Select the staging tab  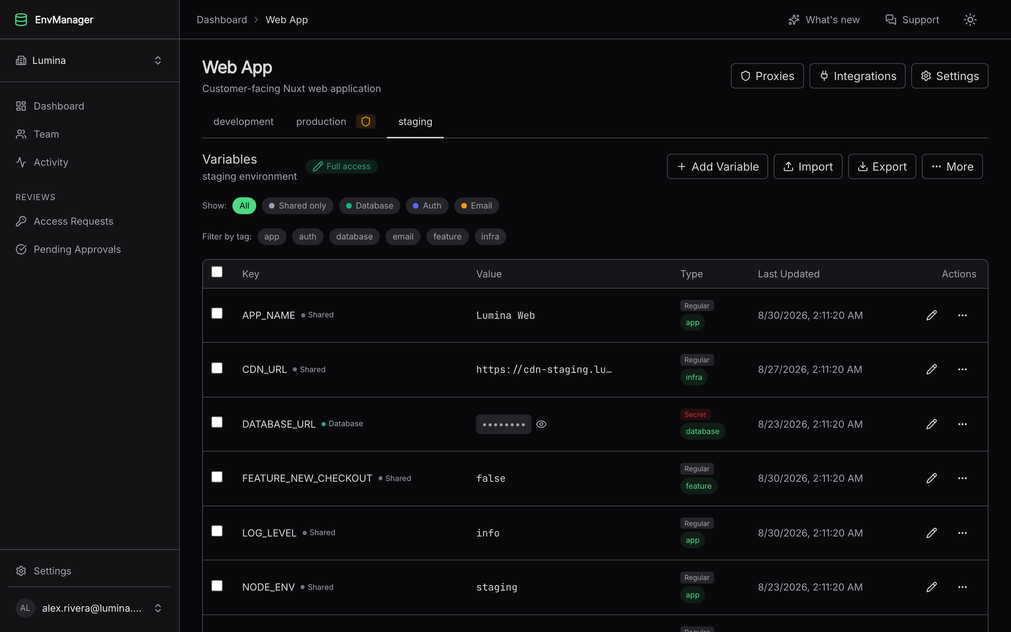(415, 121)
